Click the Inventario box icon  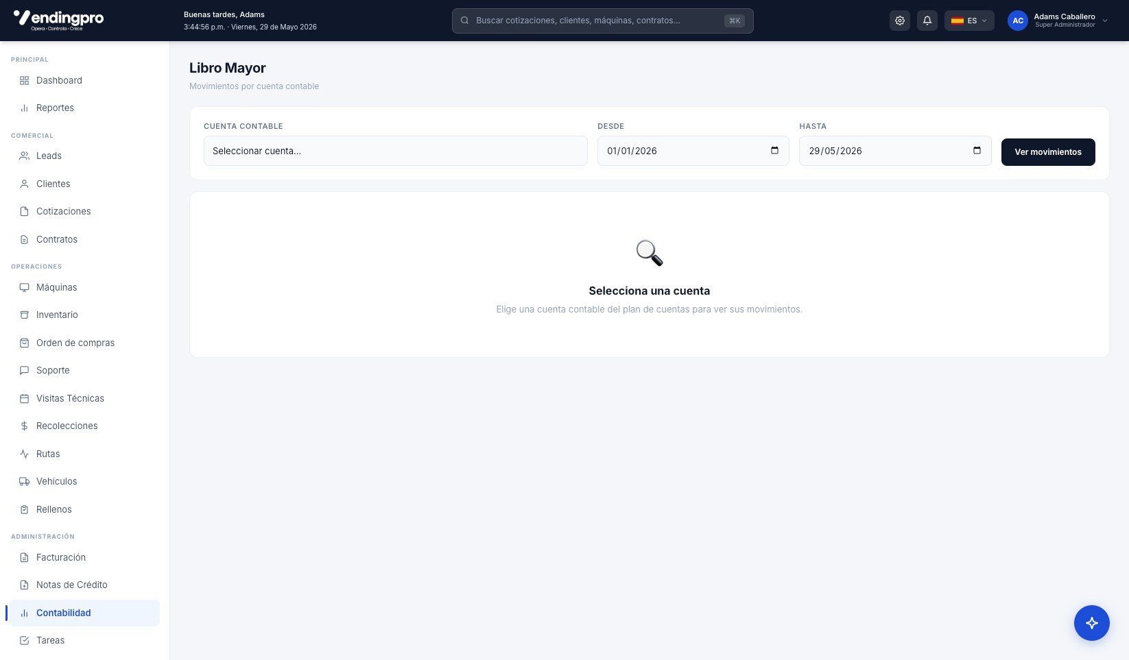[x=24, y=315]
